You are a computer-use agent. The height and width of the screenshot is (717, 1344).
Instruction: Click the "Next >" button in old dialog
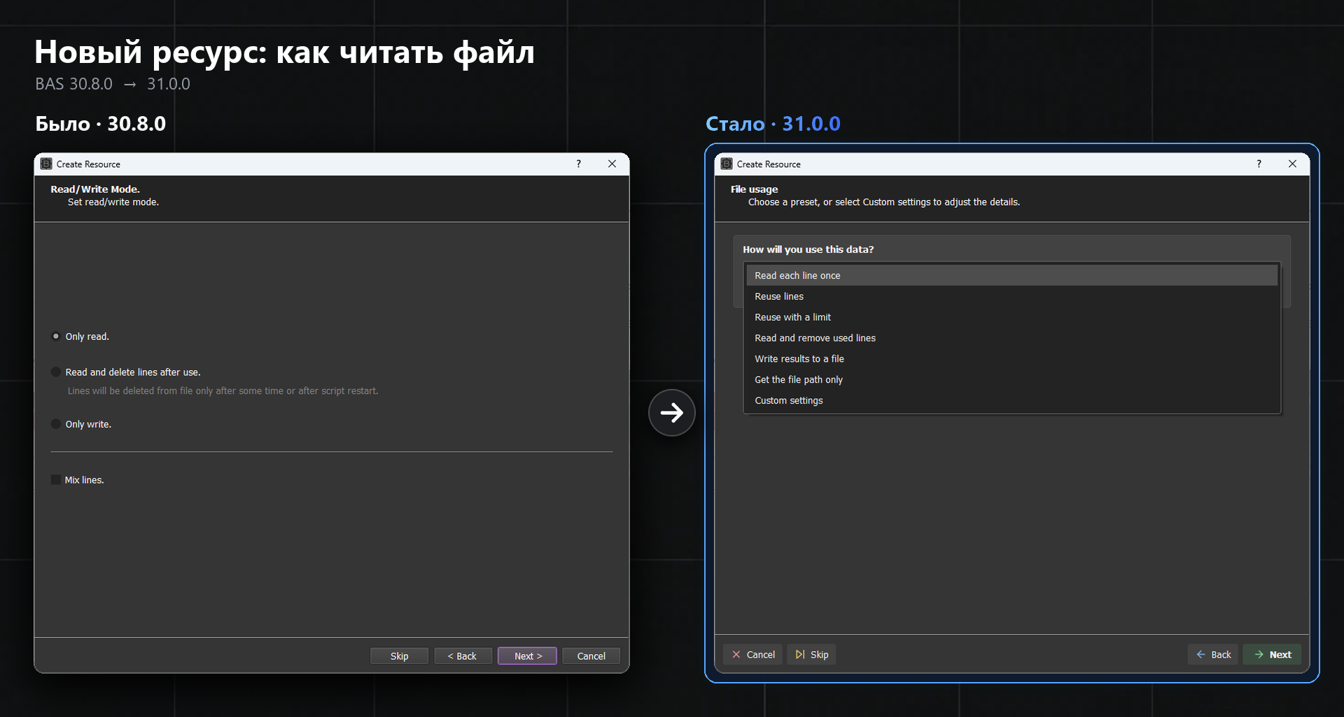[x=528, y=656]
